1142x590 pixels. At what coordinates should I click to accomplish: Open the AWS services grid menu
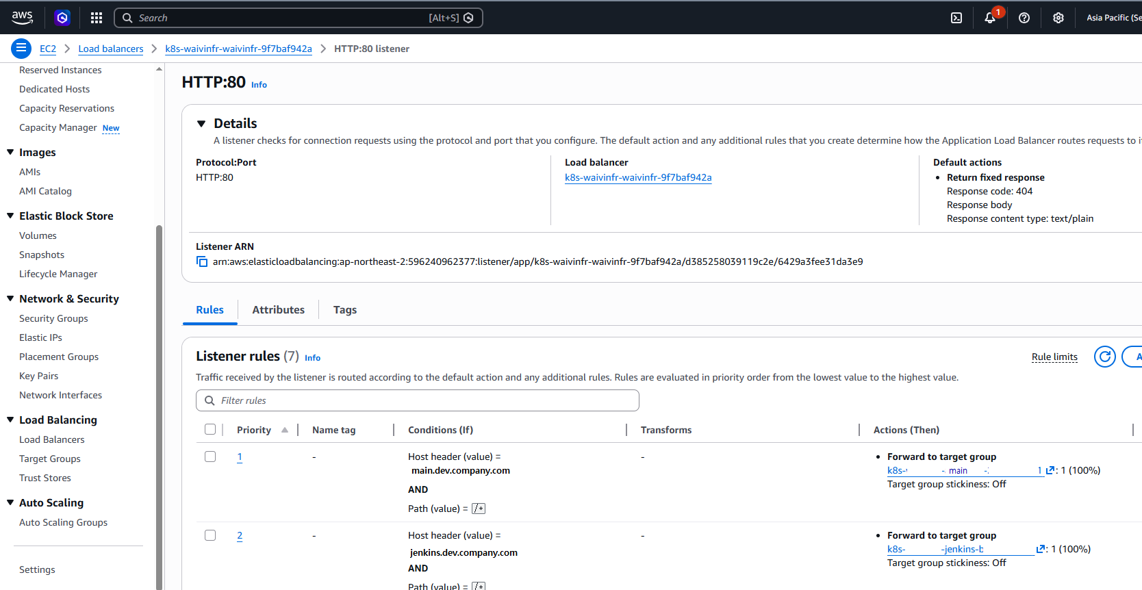tap(97, 18)
